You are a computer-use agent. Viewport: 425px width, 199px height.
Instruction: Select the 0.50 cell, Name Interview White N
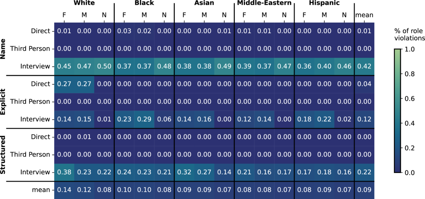pyautogui.click(x=104, y=66)
